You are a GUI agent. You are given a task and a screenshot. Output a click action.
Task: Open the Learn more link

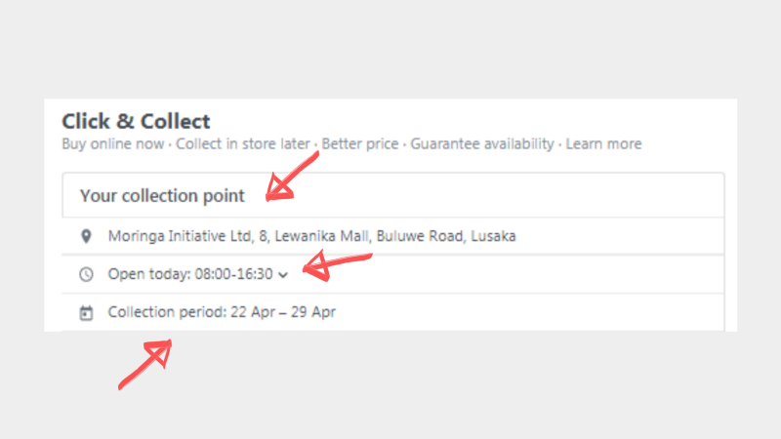603,144
